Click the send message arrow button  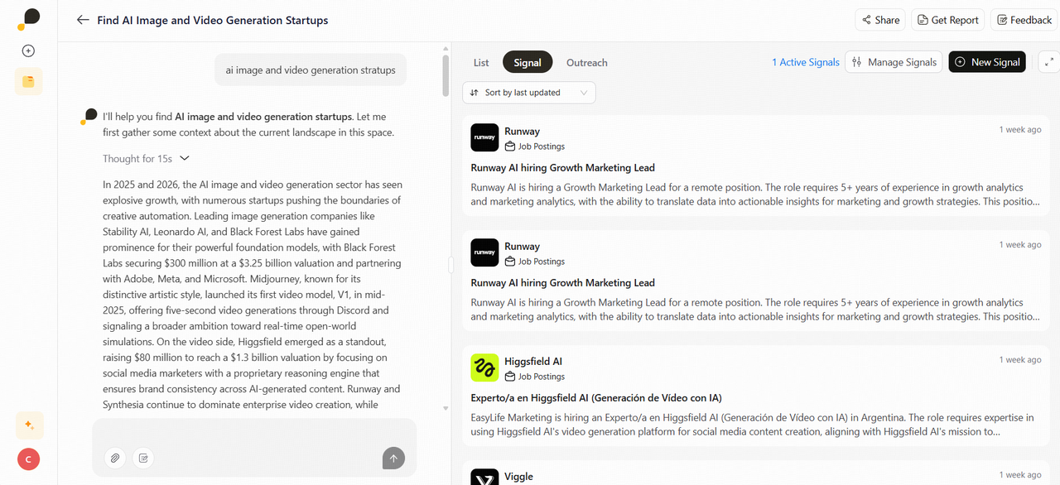coord(393,458)
